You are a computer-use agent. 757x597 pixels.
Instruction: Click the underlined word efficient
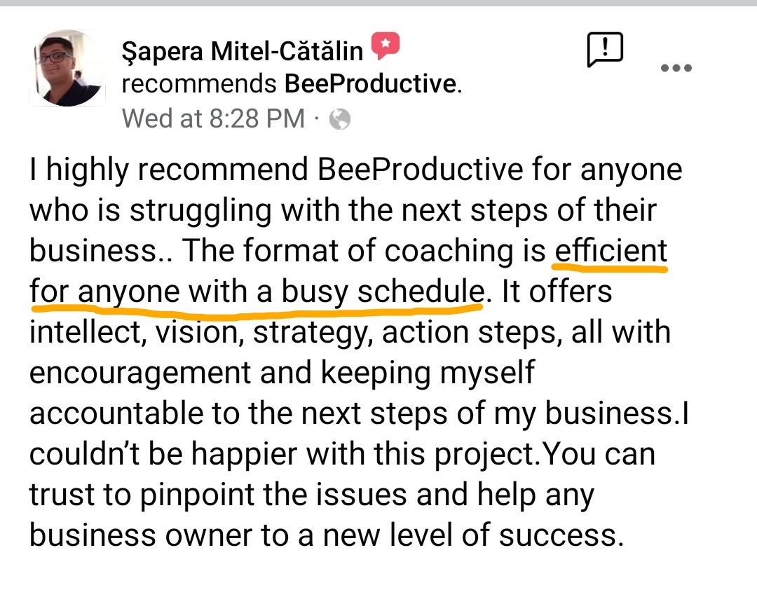611,251
